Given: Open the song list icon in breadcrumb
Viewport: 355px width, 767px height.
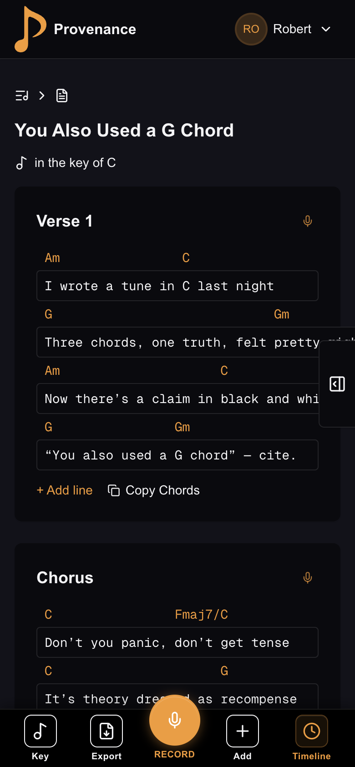Looking at the screenshot, I should pyautogui.click(x=21, y=96).
